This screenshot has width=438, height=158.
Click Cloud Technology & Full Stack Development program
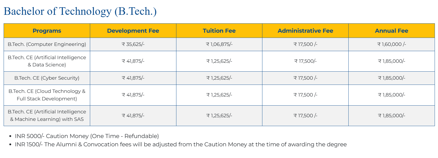47,95
